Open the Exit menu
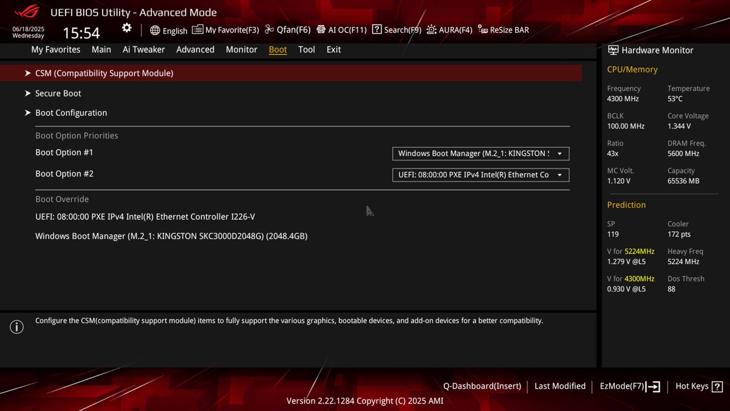Screen dimensions: 730x411 point(333,50)
